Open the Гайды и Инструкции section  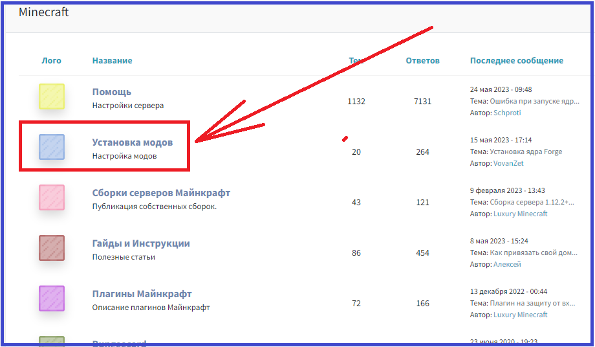tap(141, 243)
